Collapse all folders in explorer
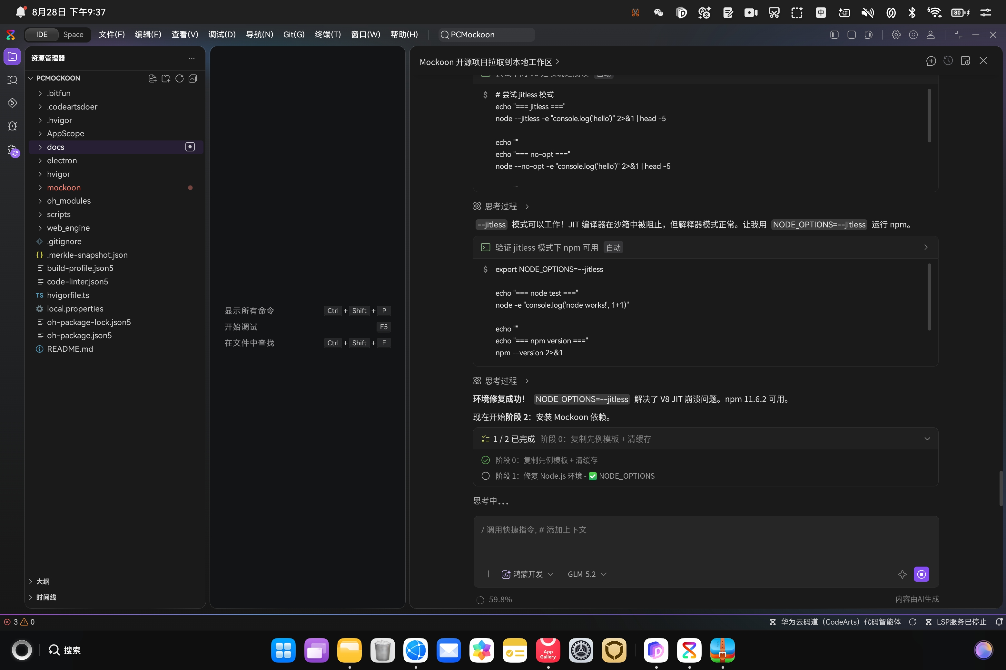The width and height of the screenshot is (1006, 670). click(193, 78)
